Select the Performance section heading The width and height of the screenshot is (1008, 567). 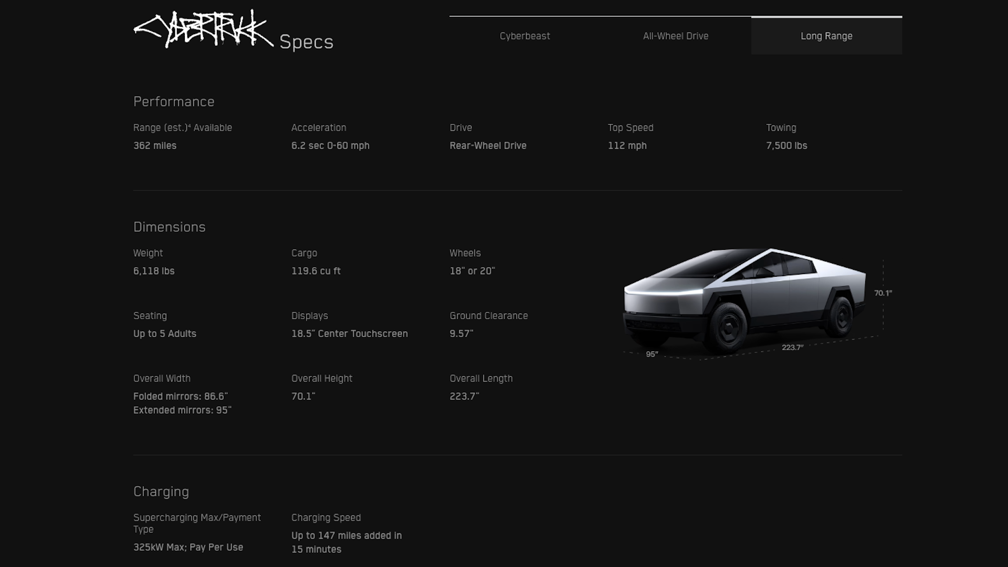pos(174,101)
